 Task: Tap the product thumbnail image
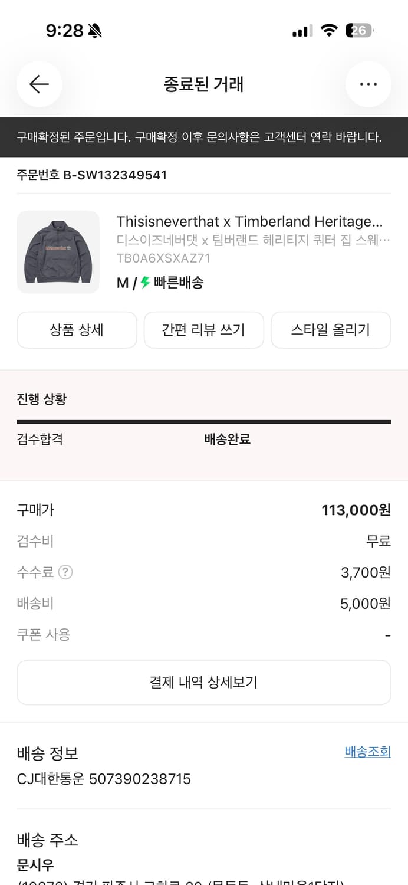[58, 252]
